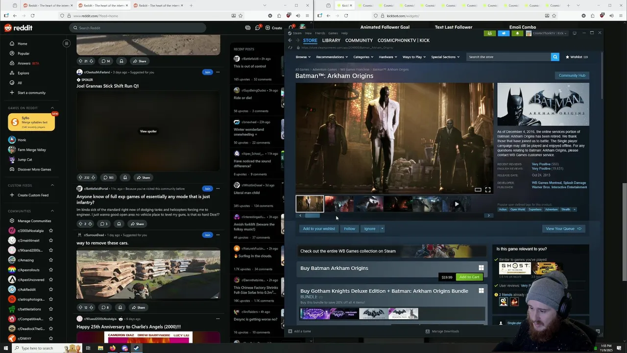Click the Search Reddit input field
This screenshot has height=353, width=627.
coord(138,28)
